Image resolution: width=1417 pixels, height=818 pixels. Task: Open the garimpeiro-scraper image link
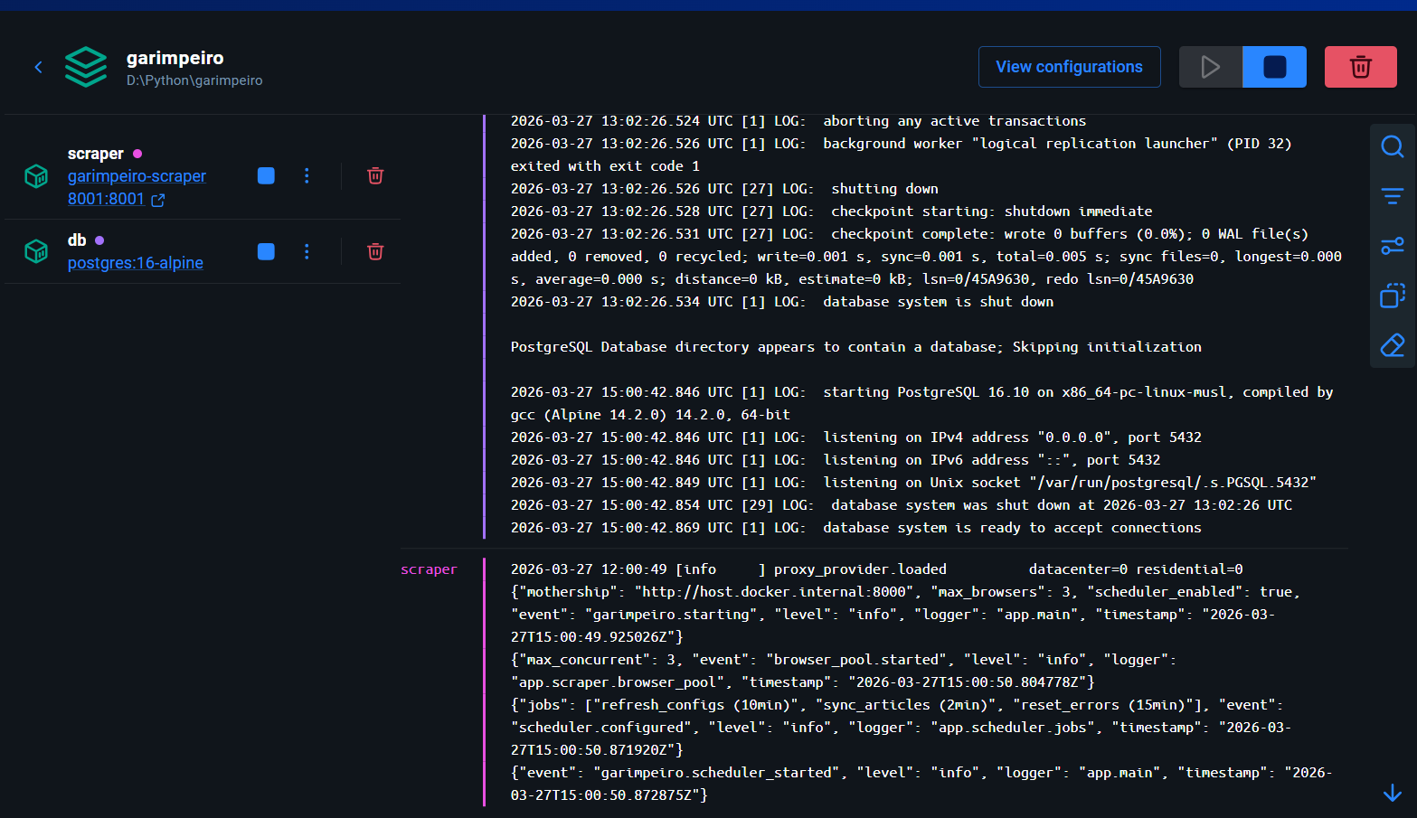tap(137, 176)
